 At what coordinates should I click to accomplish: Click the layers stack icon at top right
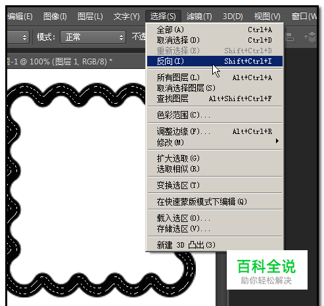(x=311, y=37)
